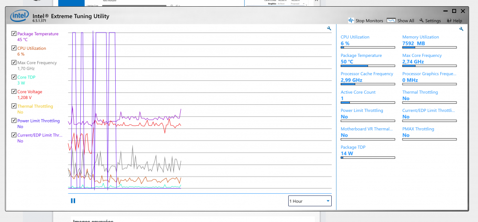Open monitor panel wrench settings icon

coord(461,29)
